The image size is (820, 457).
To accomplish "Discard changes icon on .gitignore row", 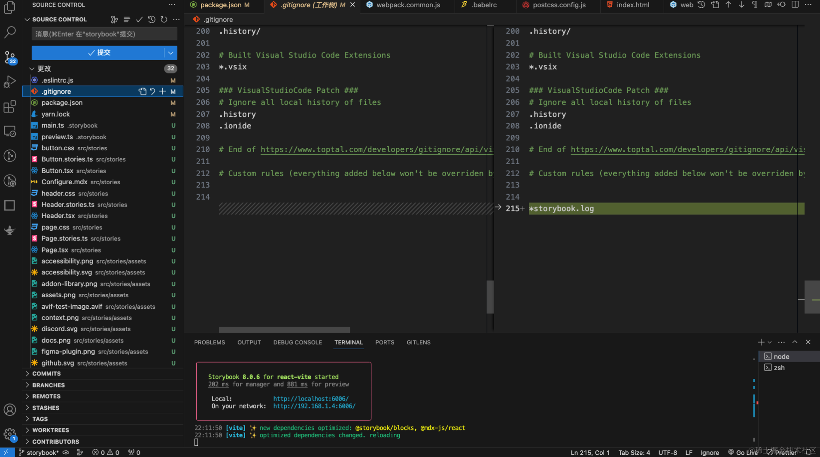I will point(152,91).
